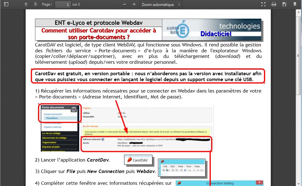Click the ENT e-Lyco title header
The height and width of the screenshot is (186, 302).
tap(99, 23)
